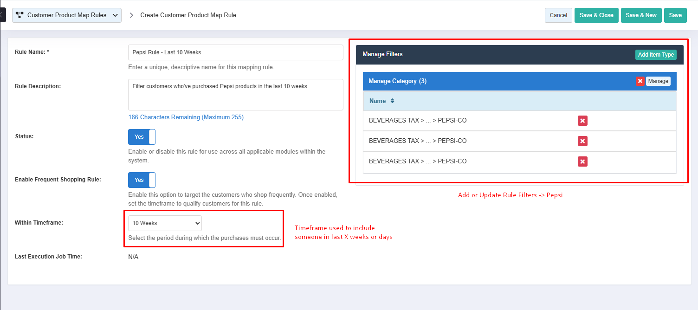Focus the Rule Name text field
Viewport: 698px width, 310px height.
235,52
